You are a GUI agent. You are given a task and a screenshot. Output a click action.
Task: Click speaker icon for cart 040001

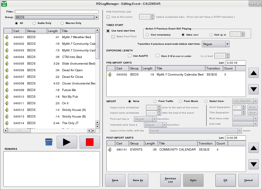[7, 37]
